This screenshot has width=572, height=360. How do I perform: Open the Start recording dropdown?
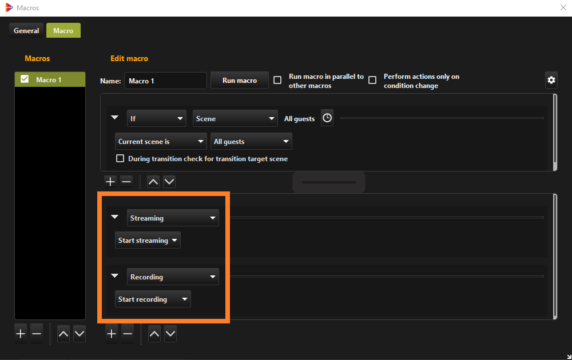153,299
